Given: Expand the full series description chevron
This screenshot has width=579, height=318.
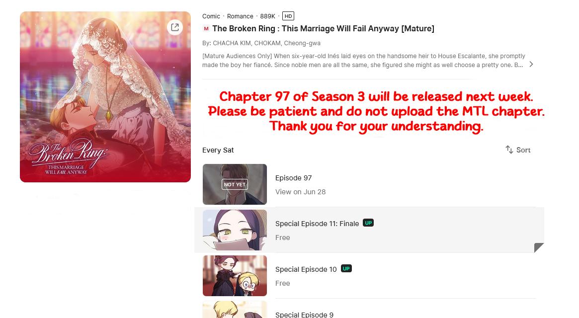Looking at the screenshot, I should point(531,64).
